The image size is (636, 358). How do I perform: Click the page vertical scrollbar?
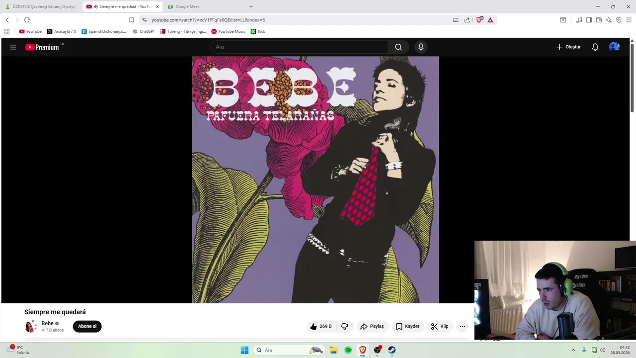pos(632,78)
